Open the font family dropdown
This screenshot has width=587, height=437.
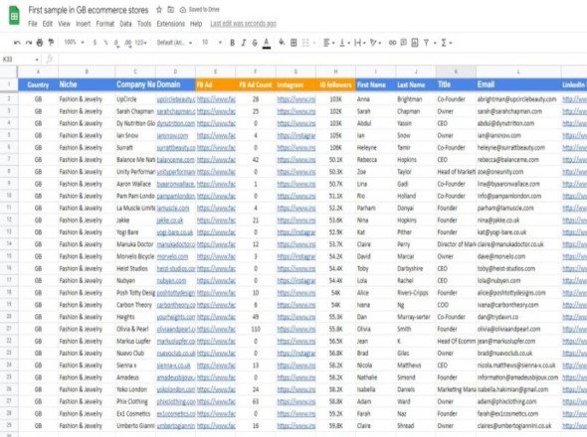coord(174,43)
